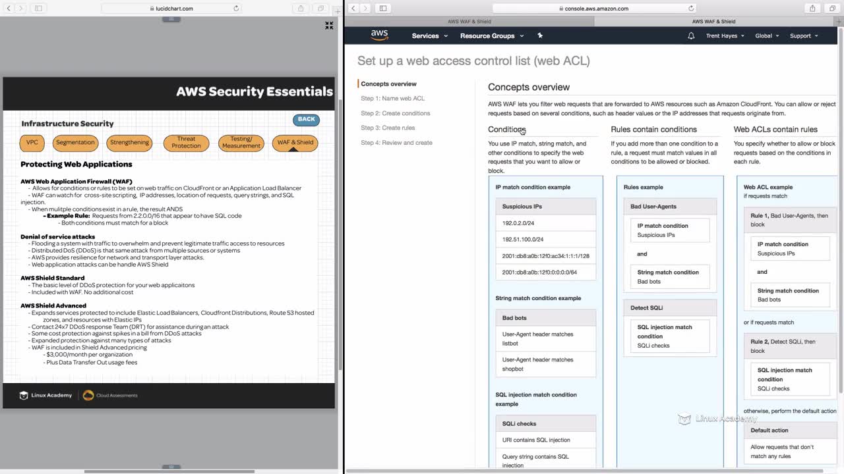Expand the Resource Groups dropdown
844x474 pixels.
(492, 36)
